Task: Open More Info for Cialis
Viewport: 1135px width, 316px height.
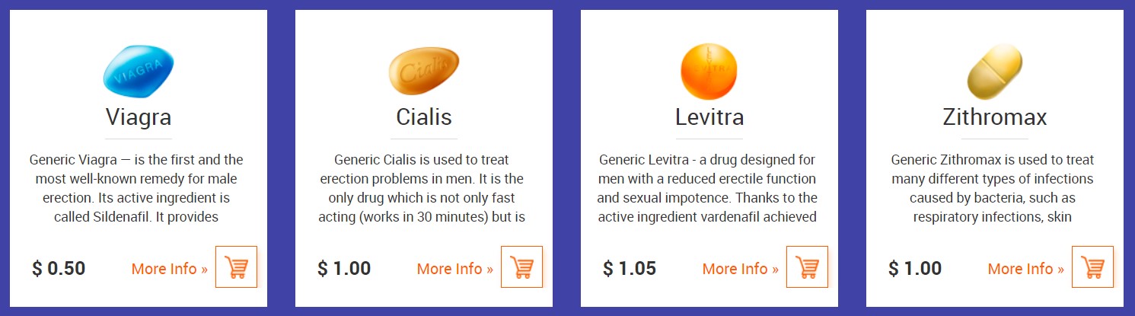Action: point(454,269)
